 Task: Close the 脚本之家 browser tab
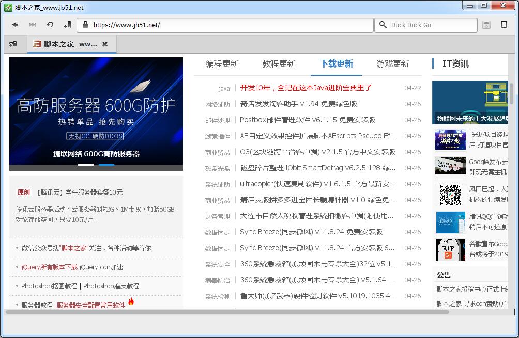click(x=105, y=44)
